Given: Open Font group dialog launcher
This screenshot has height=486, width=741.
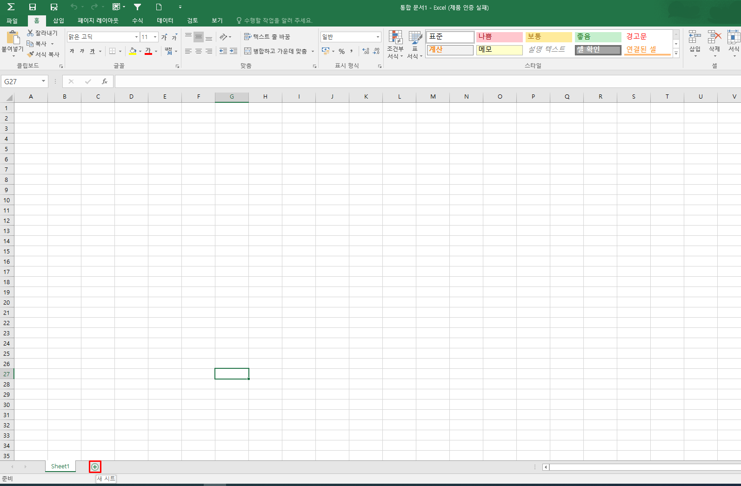Looking at the screenshot, I should [x=177, y=67].
